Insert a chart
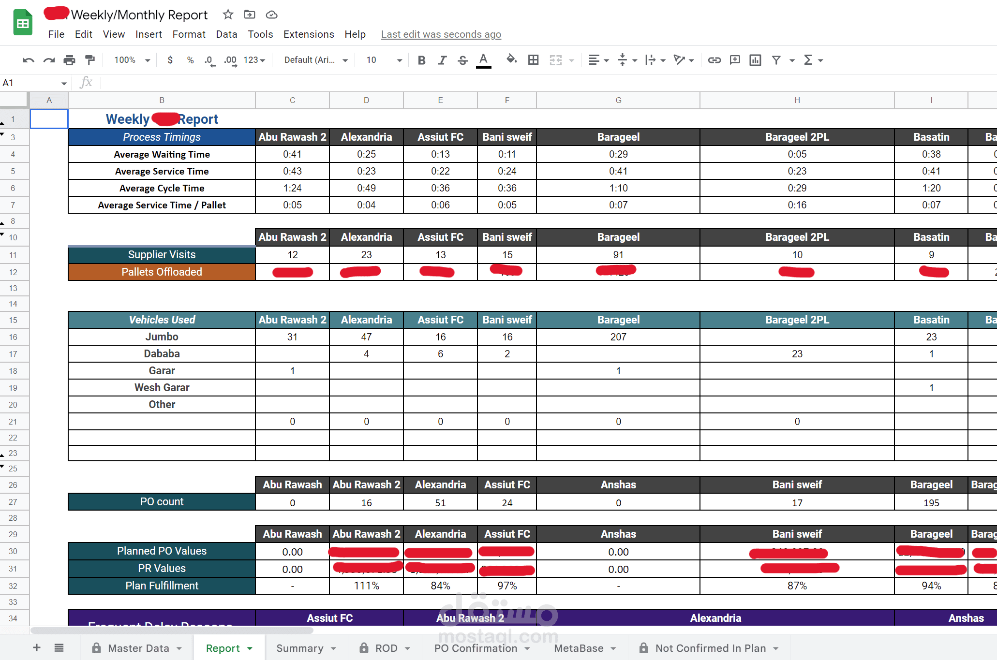 click(x=755, y=60)
